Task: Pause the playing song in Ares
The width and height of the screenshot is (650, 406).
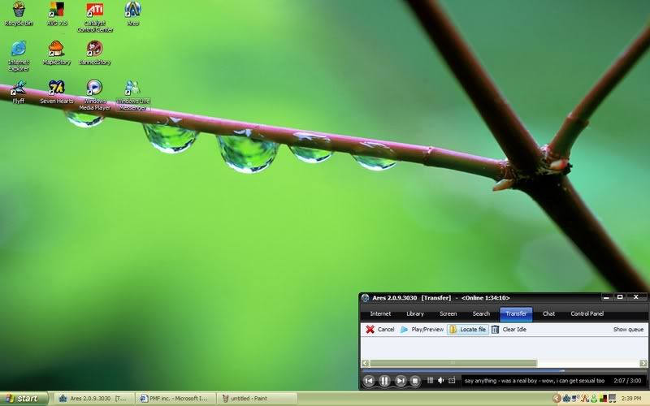Action: [384, 380]
